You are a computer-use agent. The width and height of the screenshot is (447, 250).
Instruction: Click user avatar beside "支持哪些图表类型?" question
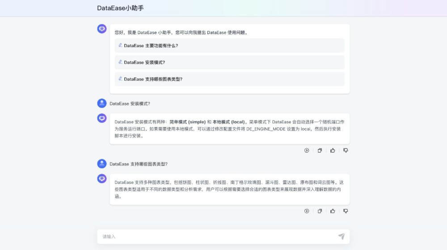pos(102,163)
